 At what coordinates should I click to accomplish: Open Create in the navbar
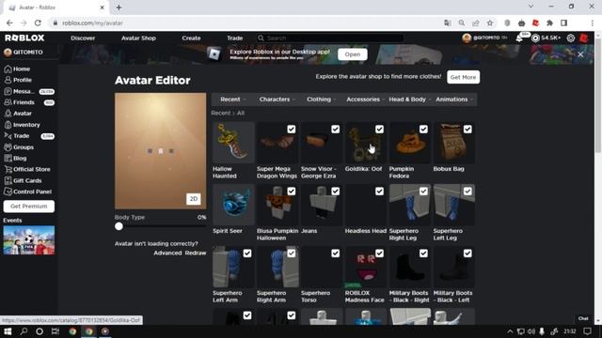191,38
